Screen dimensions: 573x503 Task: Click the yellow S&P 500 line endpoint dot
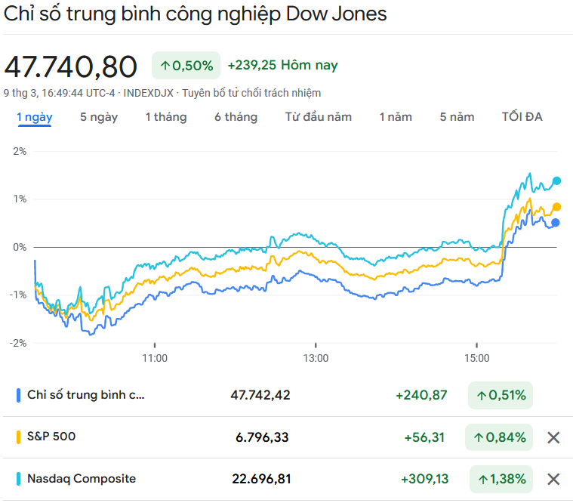point(556,207)
